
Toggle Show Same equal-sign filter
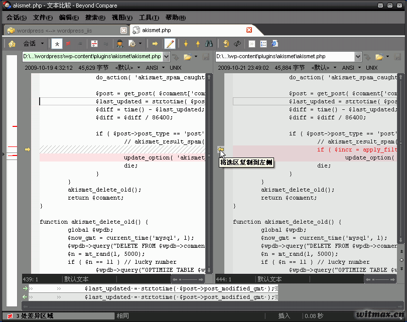click(80, 44)
